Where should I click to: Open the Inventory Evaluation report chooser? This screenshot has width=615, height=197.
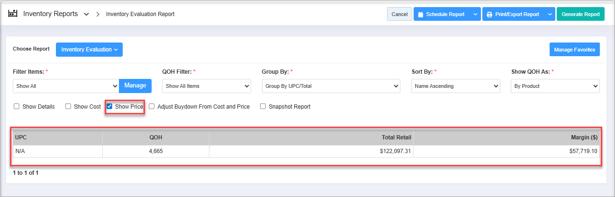pyautogui.click(x=89, y=50)
